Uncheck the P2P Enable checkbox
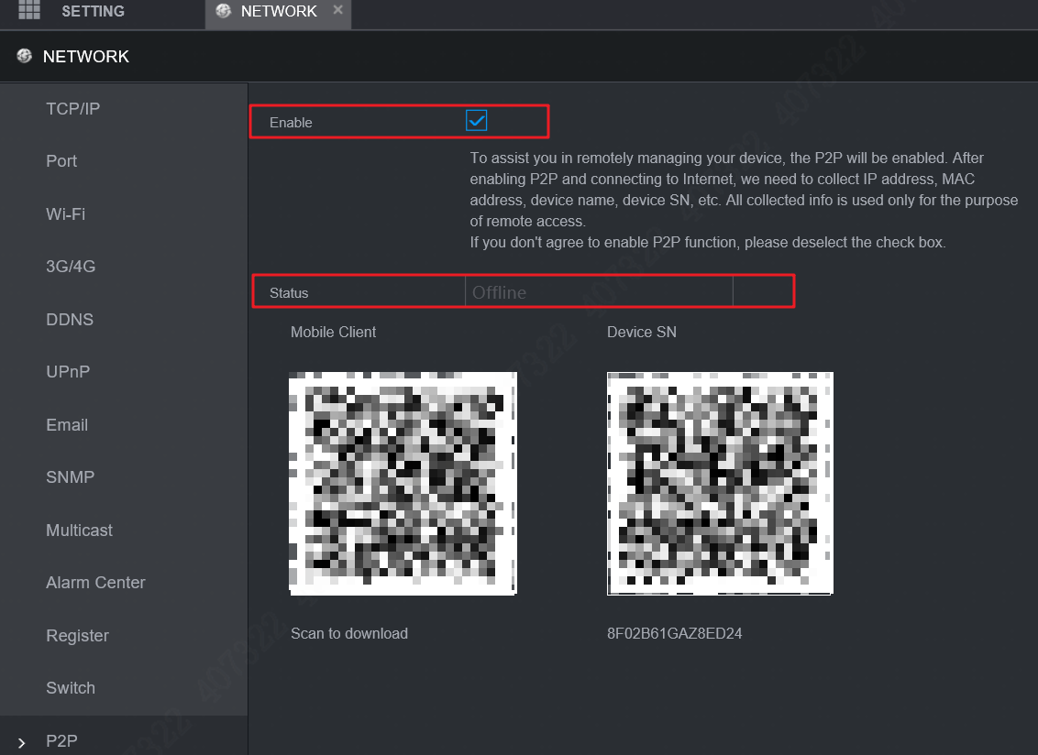1038x755 pixels. (x=476, y=121)
